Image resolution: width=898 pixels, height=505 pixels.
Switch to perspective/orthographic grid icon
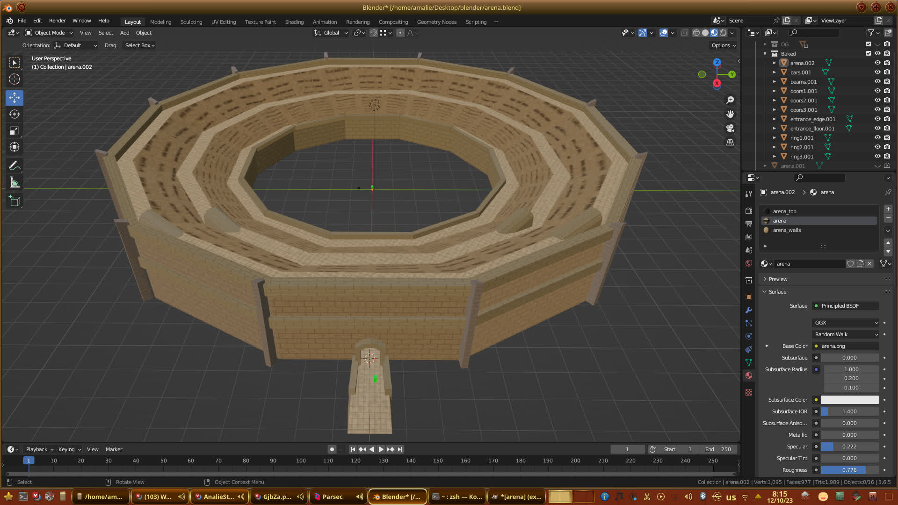730,143
